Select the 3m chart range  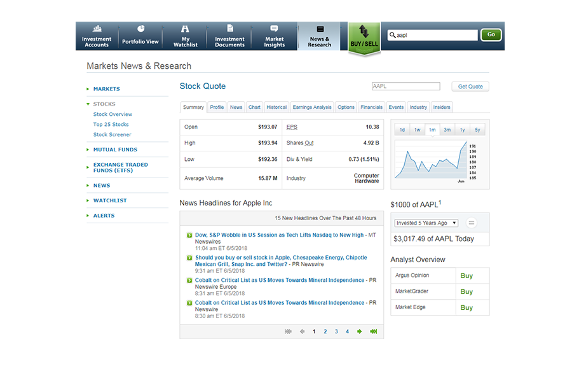[447, 130]
